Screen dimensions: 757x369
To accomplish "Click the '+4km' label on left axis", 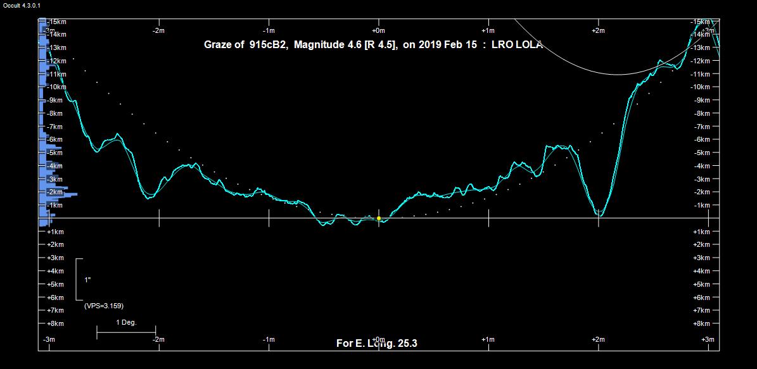I will click(x=55, y=271).
